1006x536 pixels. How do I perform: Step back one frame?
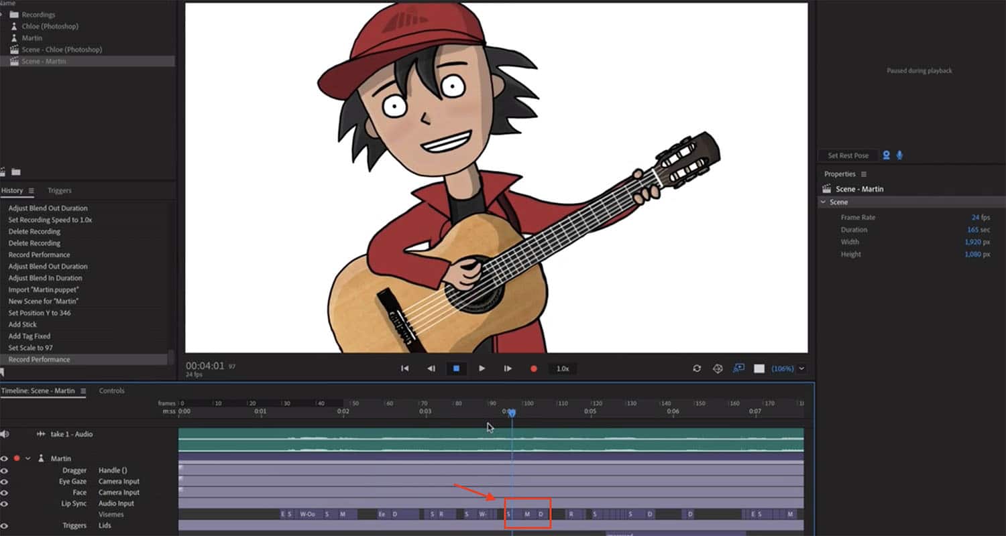(x=431, y=368)
